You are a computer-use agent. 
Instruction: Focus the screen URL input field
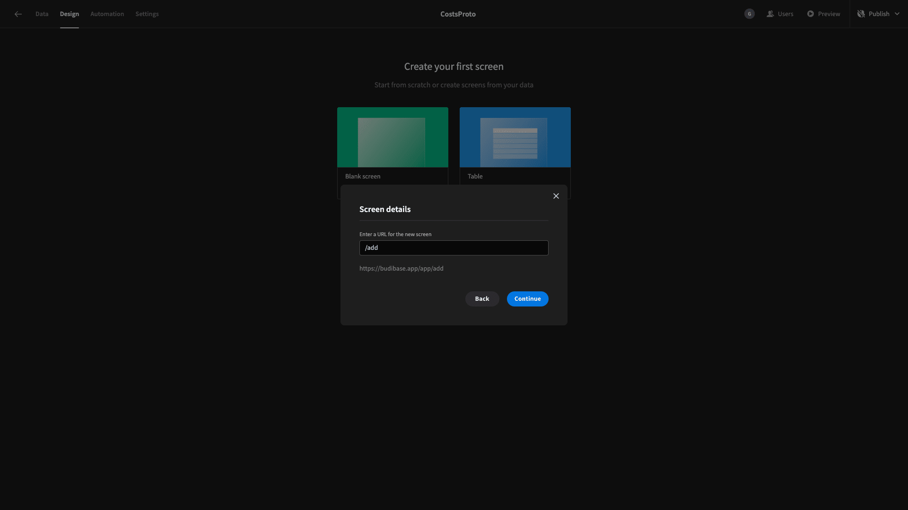(x=454, y=248)
